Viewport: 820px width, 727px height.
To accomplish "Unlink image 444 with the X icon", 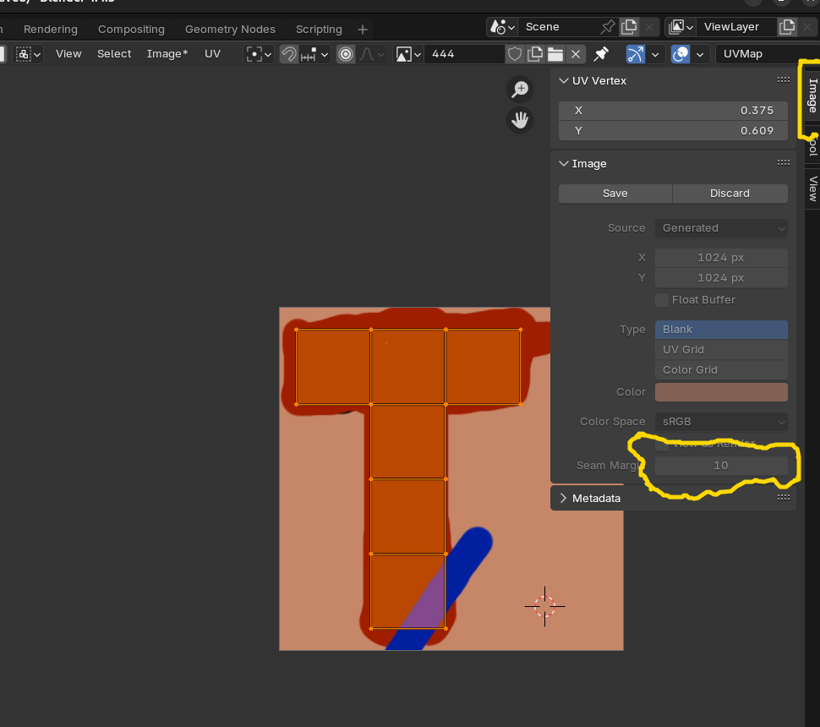I will tap(576, 54).
